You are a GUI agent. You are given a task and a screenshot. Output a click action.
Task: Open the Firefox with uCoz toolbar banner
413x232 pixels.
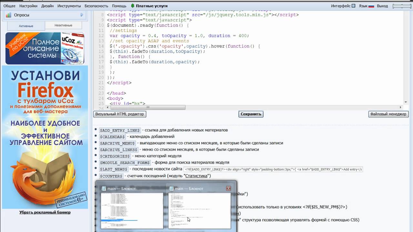pyautogui.click(x=45, y=137)
